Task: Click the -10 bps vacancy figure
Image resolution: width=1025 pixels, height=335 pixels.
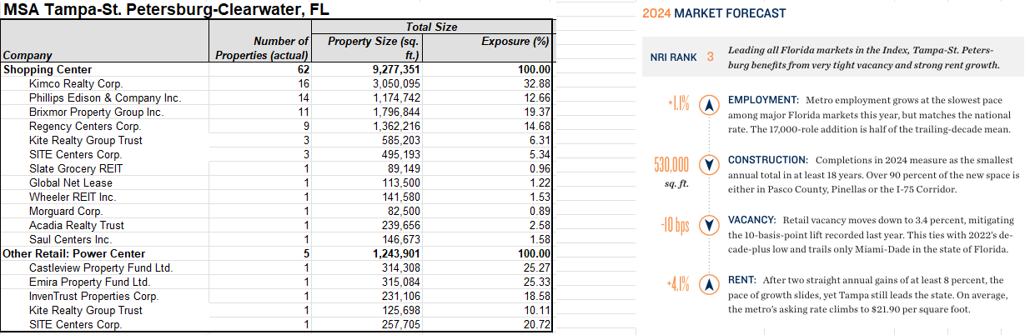Action: (x=674, y=225)
